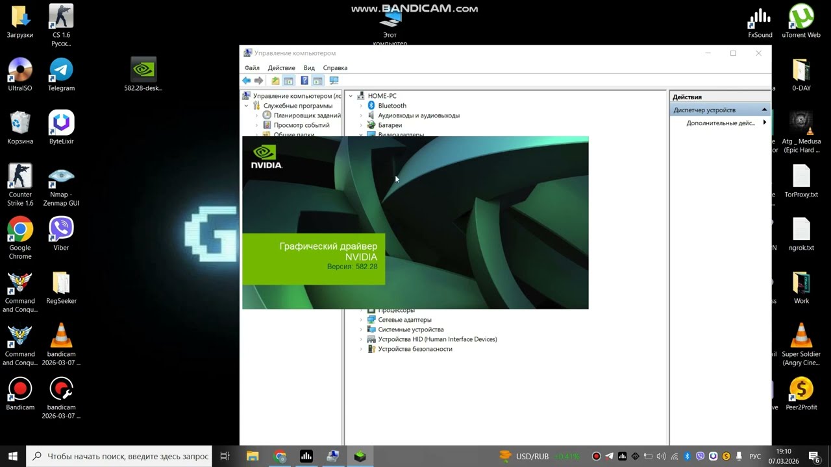
Task: Open the Work folder on desktop
Action: point(801,287)
